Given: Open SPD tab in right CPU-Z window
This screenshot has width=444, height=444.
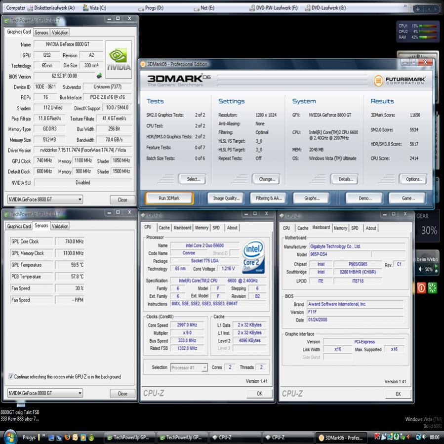Looking at the screenshot, I should [355, 228].
